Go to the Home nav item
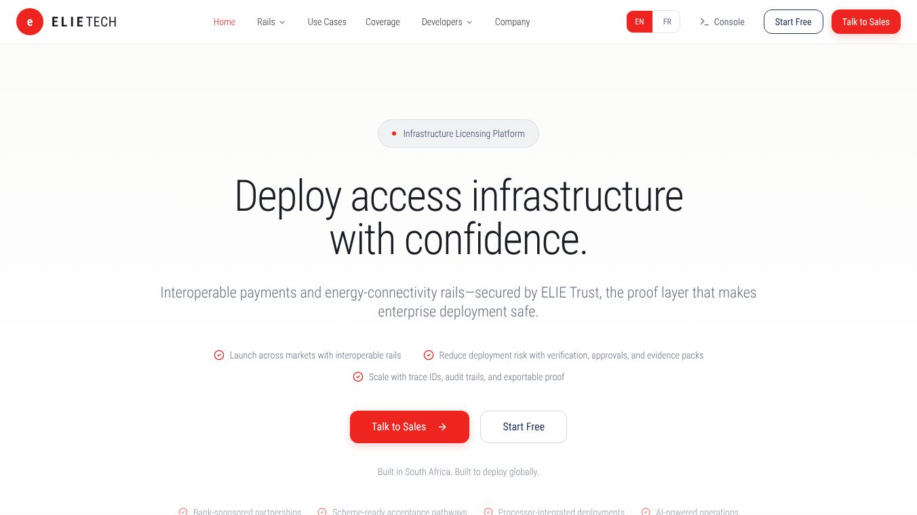917x515 pixels. (225, 22)
